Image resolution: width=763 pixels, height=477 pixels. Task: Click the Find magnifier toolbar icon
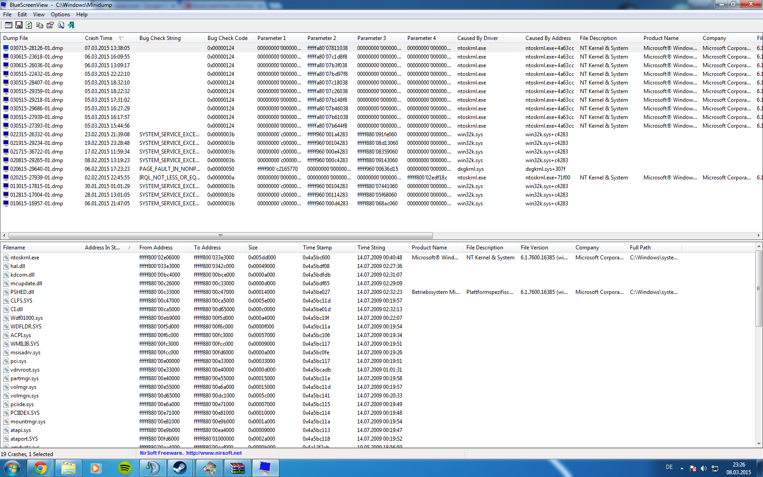tap(61, 25)
